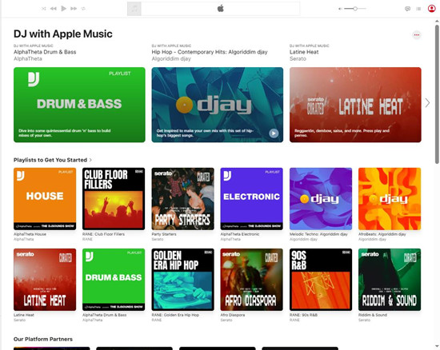Open the lyrics panel

click(x=407, y=9)
